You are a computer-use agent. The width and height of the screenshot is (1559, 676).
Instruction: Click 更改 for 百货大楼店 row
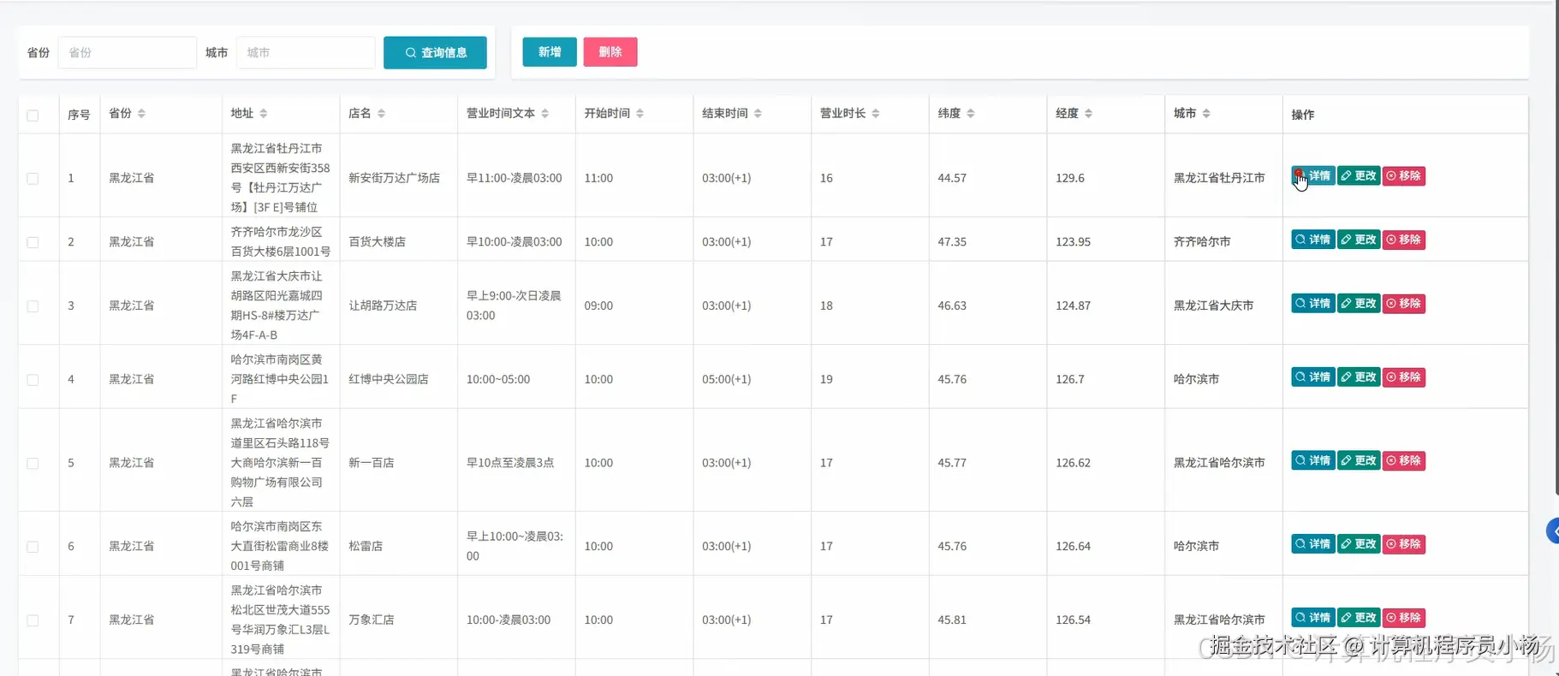[1359, 240]
